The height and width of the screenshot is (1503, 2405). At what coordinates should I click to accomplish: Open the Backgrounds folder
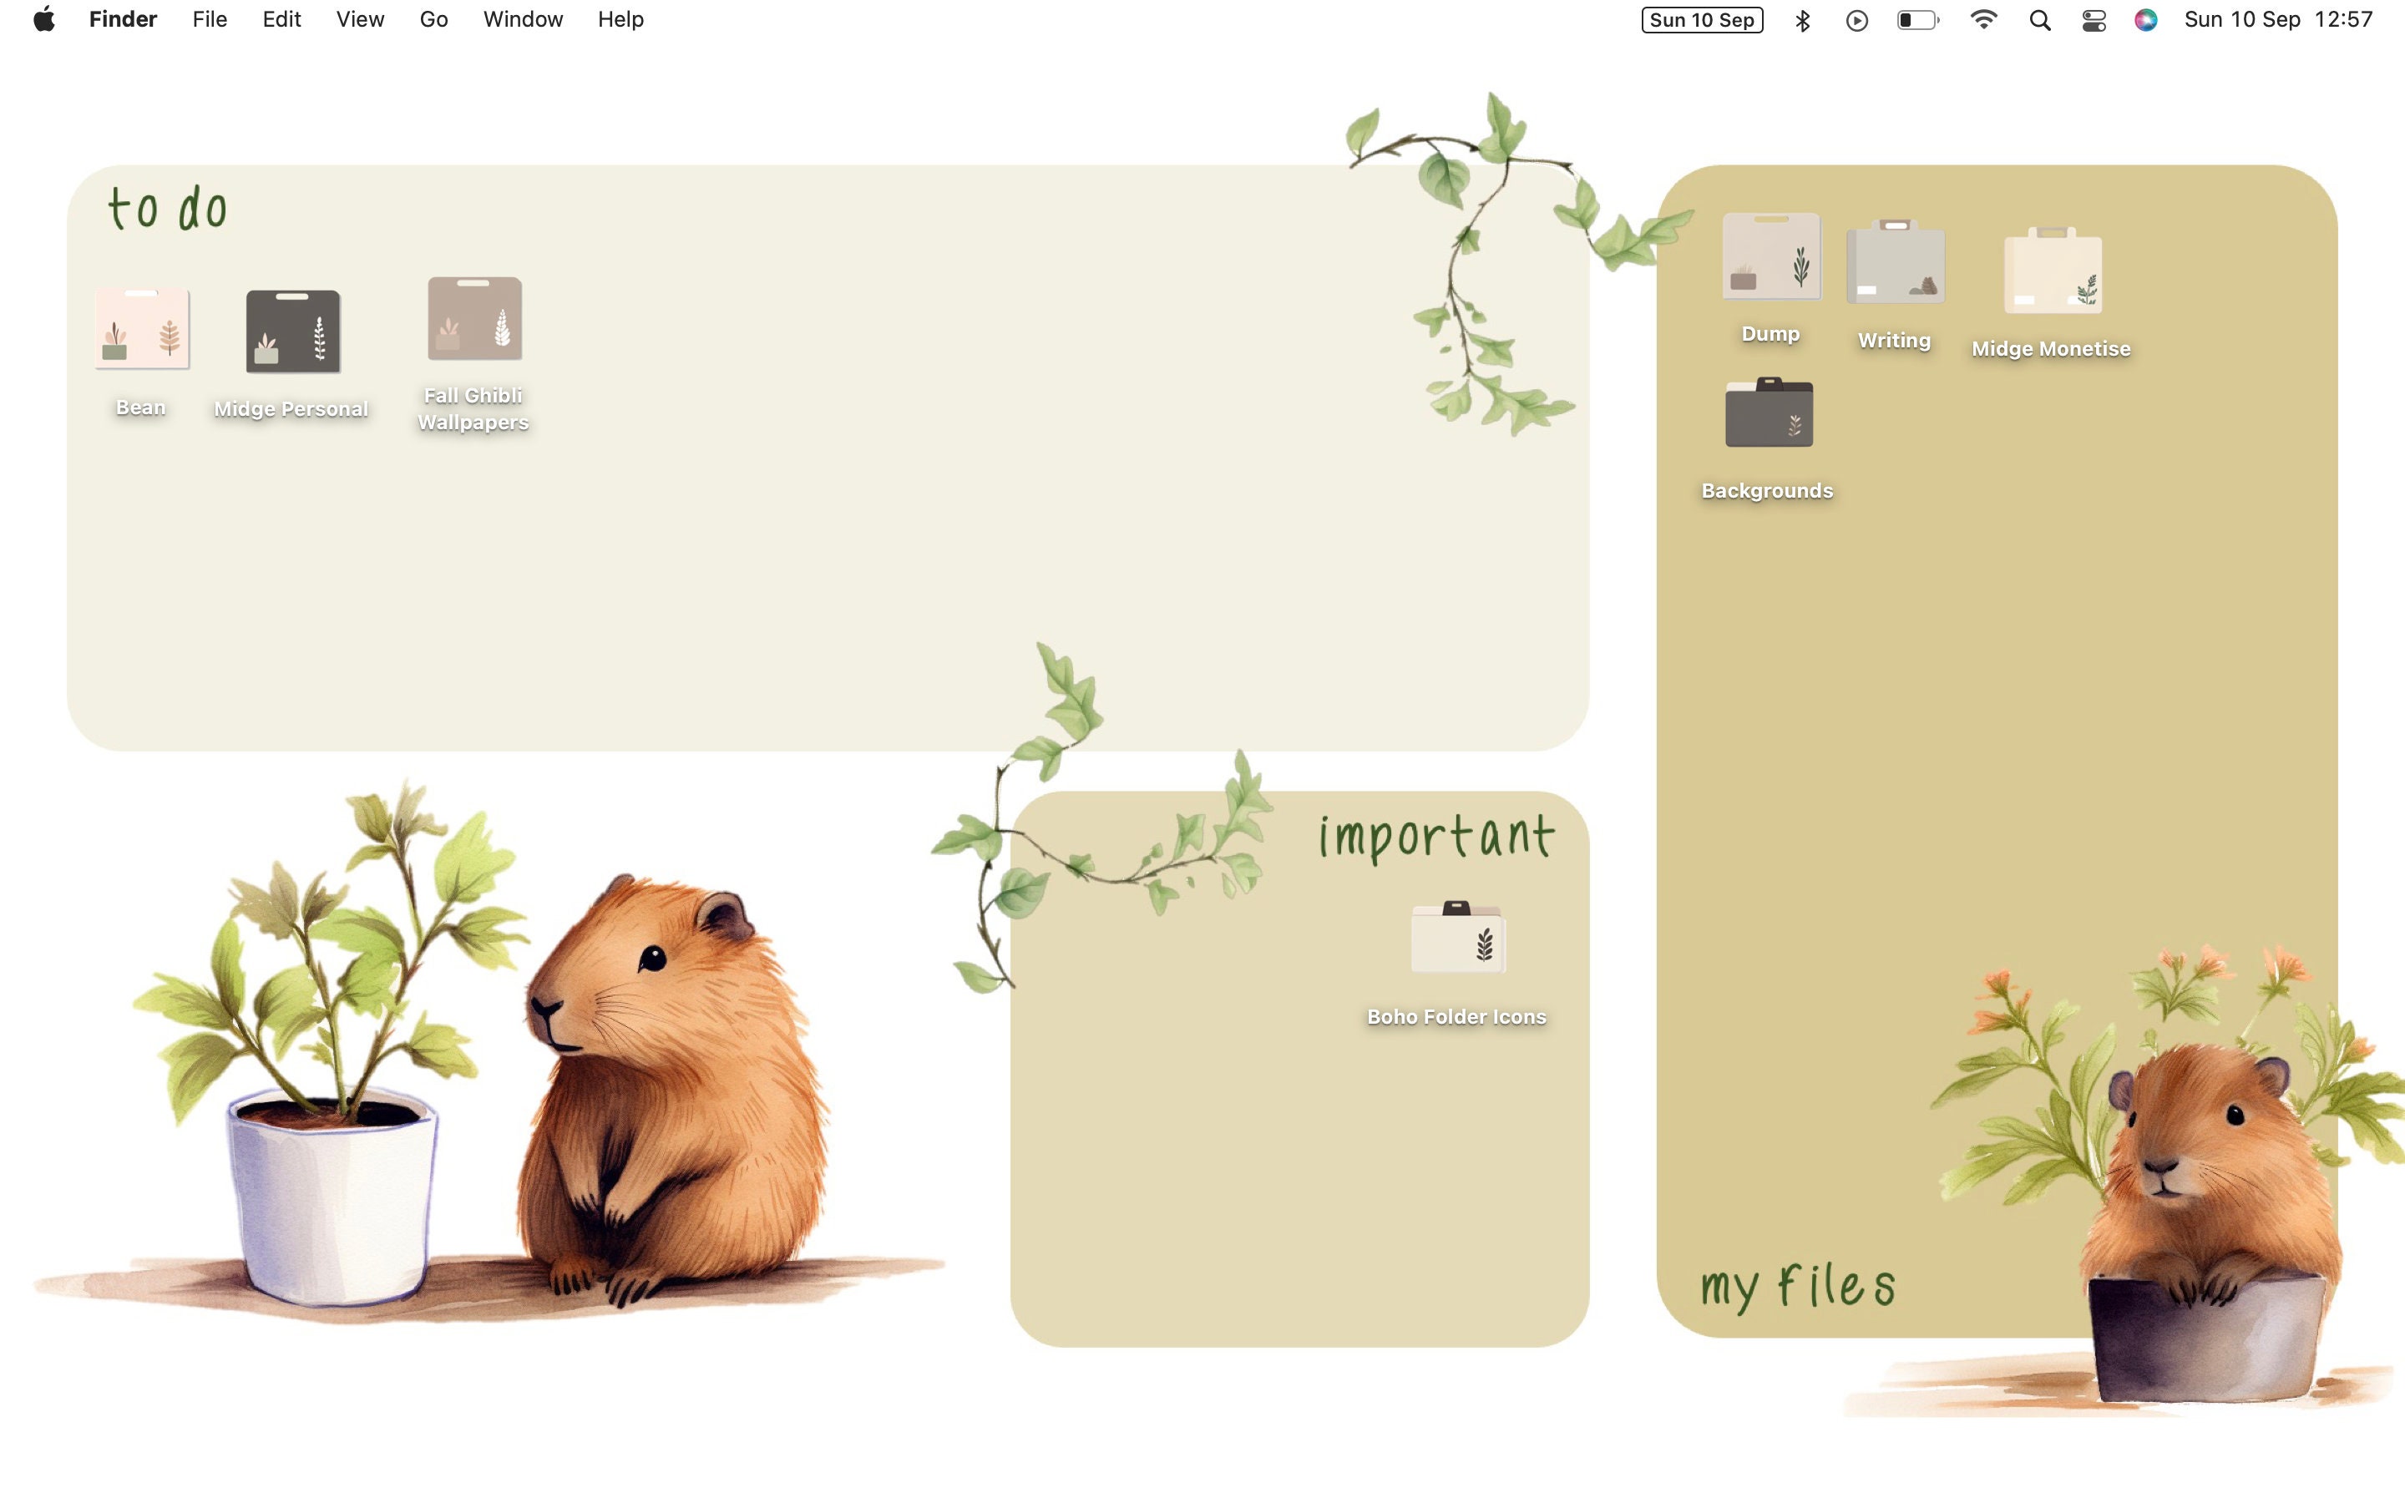tap(1769, 414)
